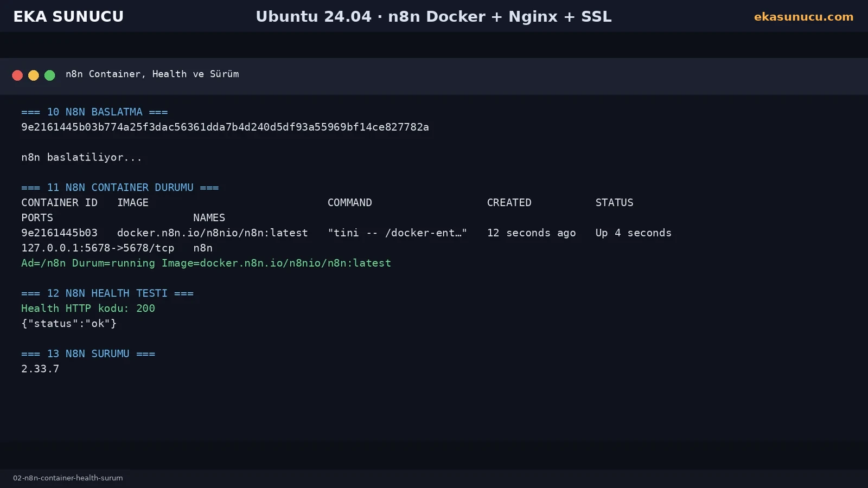
Task: Open the ekasunucu.com link
Action: [803, 17]
